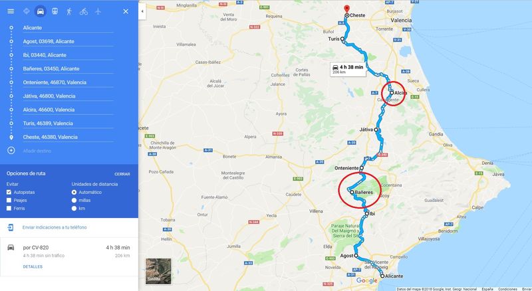Viewport: 532px width, 291px height.
Task: Open the hamburger main menu
Action: [11, 11]
